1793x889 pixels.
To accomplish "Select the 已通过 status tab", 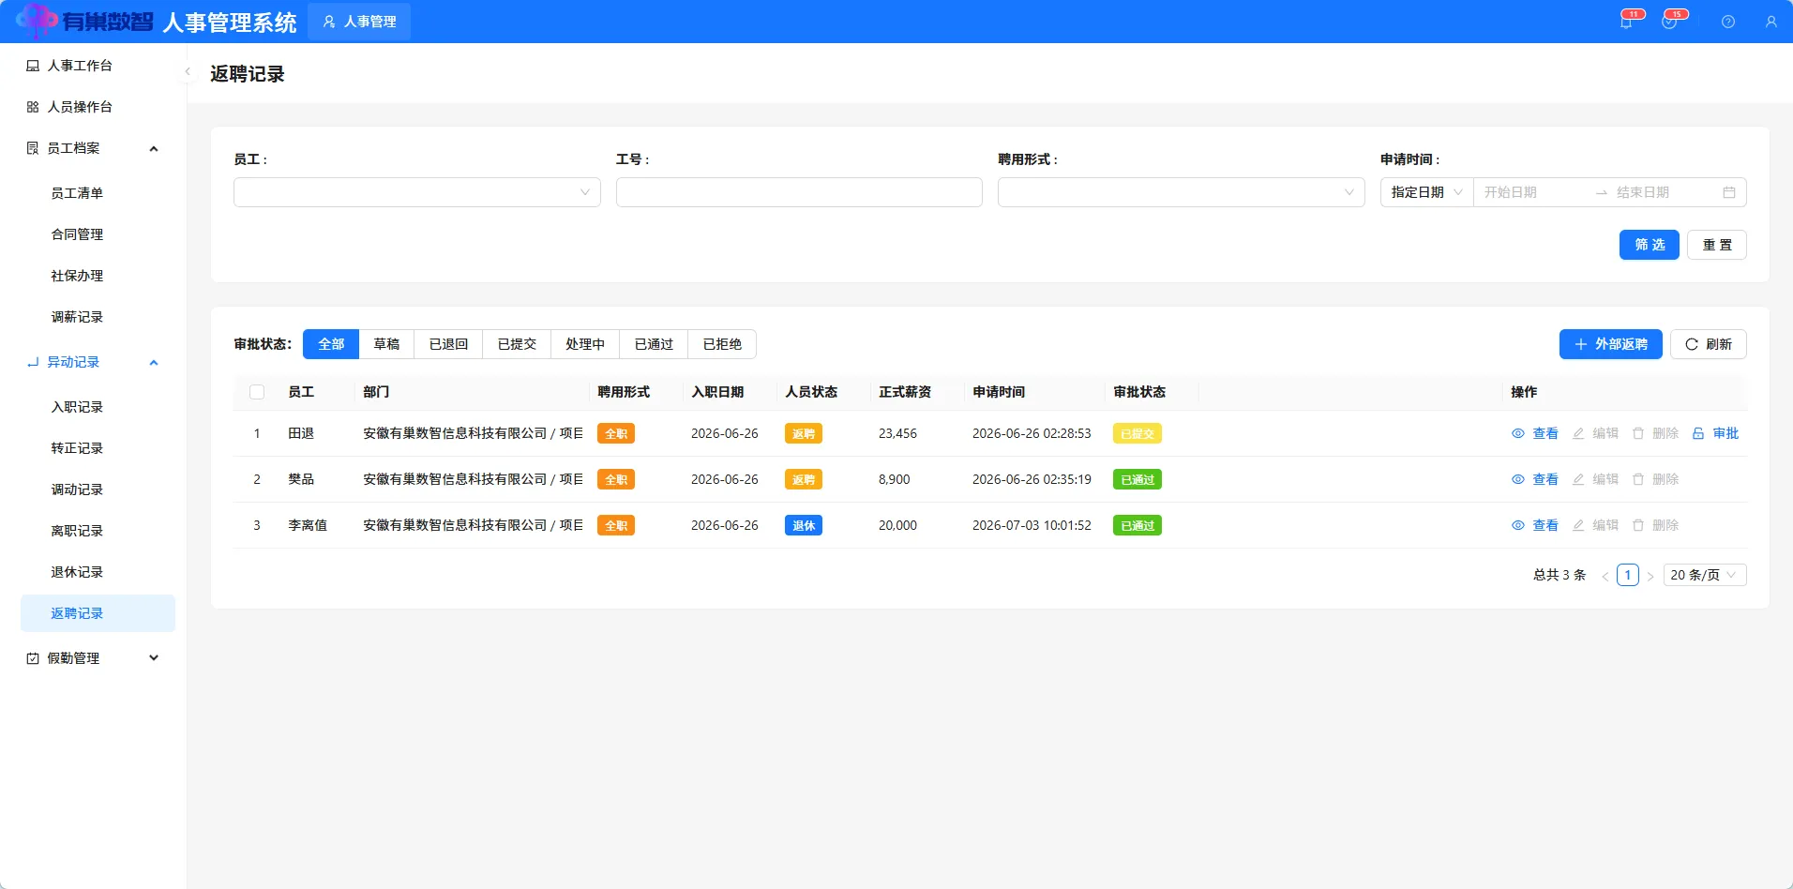I will point(654,344).
